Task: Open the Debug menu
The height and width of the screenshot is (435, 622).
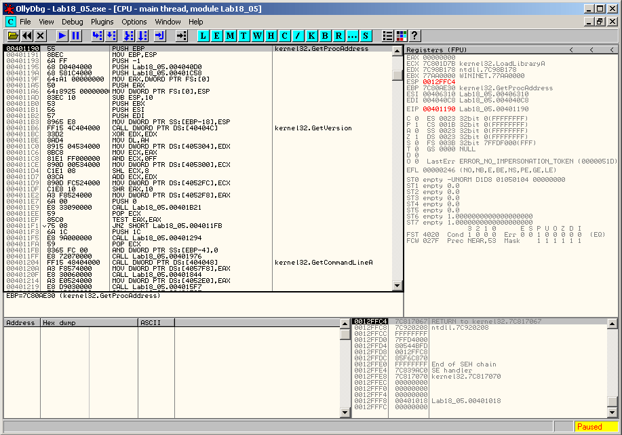Action: 73,22
